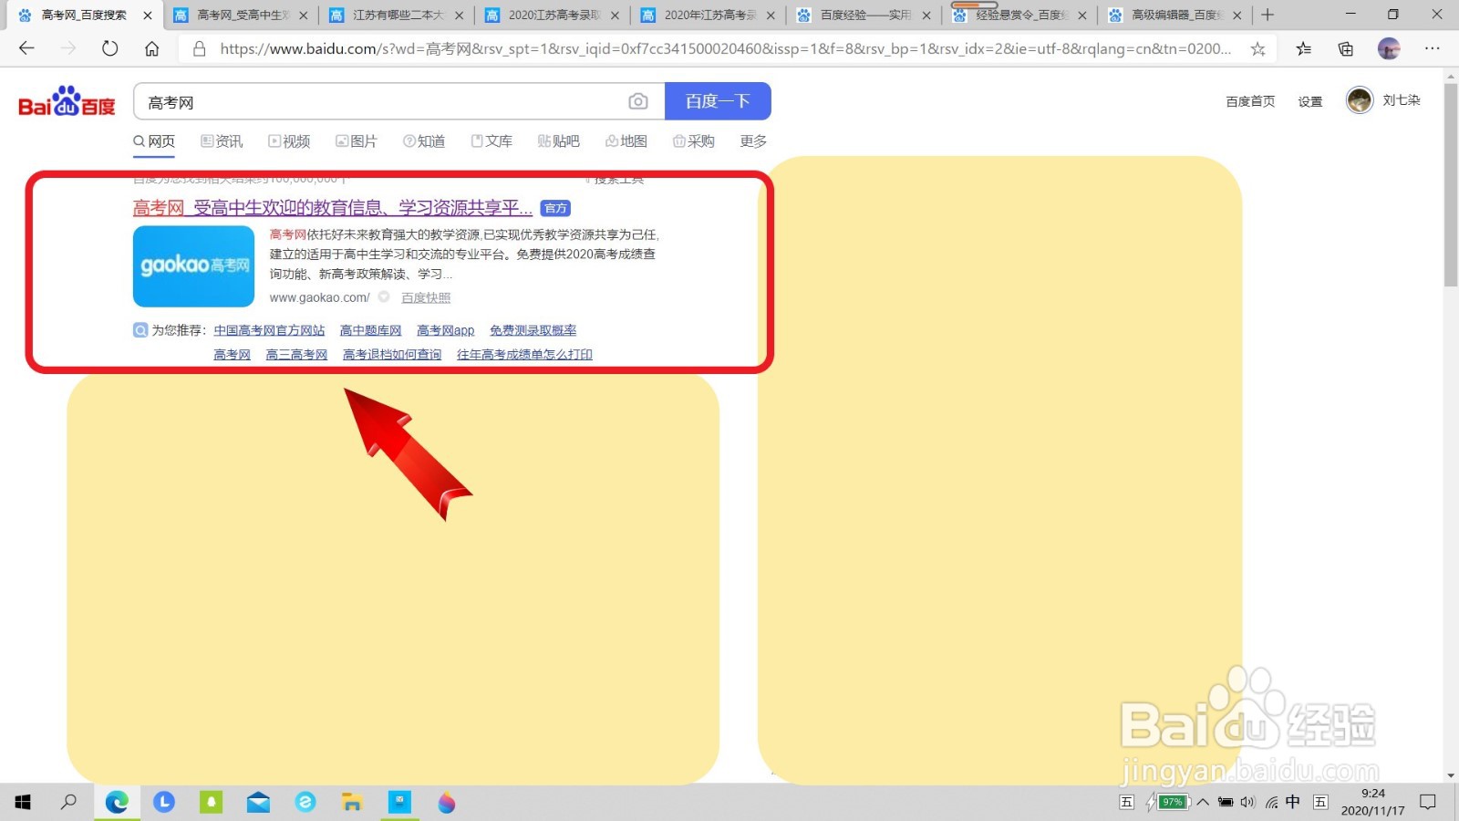
Task: Open a new browser tab
Action: (1268, 15)
